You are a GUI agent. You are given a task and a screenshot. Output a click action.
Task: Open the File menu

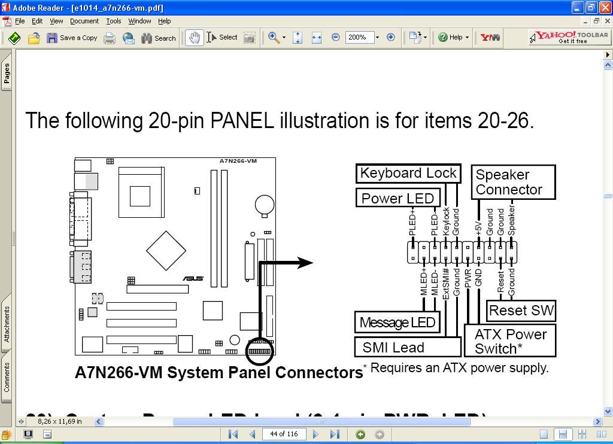[20, 21]
